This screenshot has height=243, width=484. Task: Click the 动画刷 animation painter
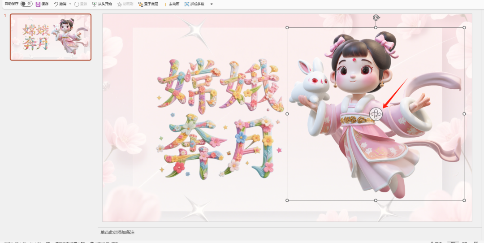point(125,4)
